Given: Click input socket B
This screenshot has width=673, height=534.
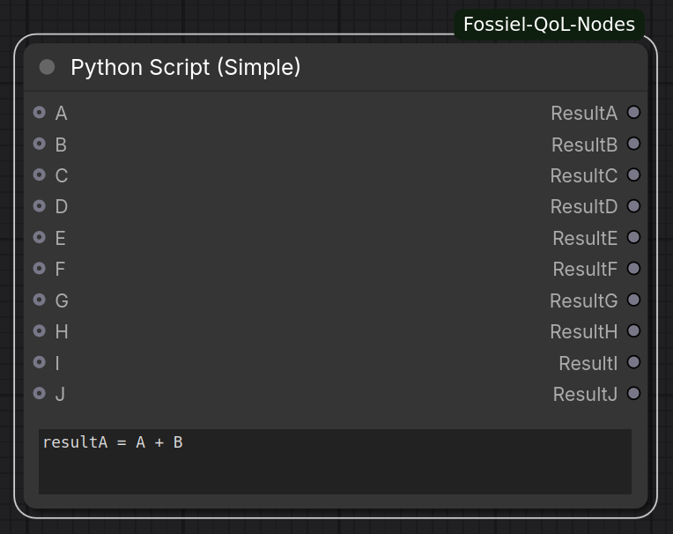Looking at the screenshot, I should (40, 144).
